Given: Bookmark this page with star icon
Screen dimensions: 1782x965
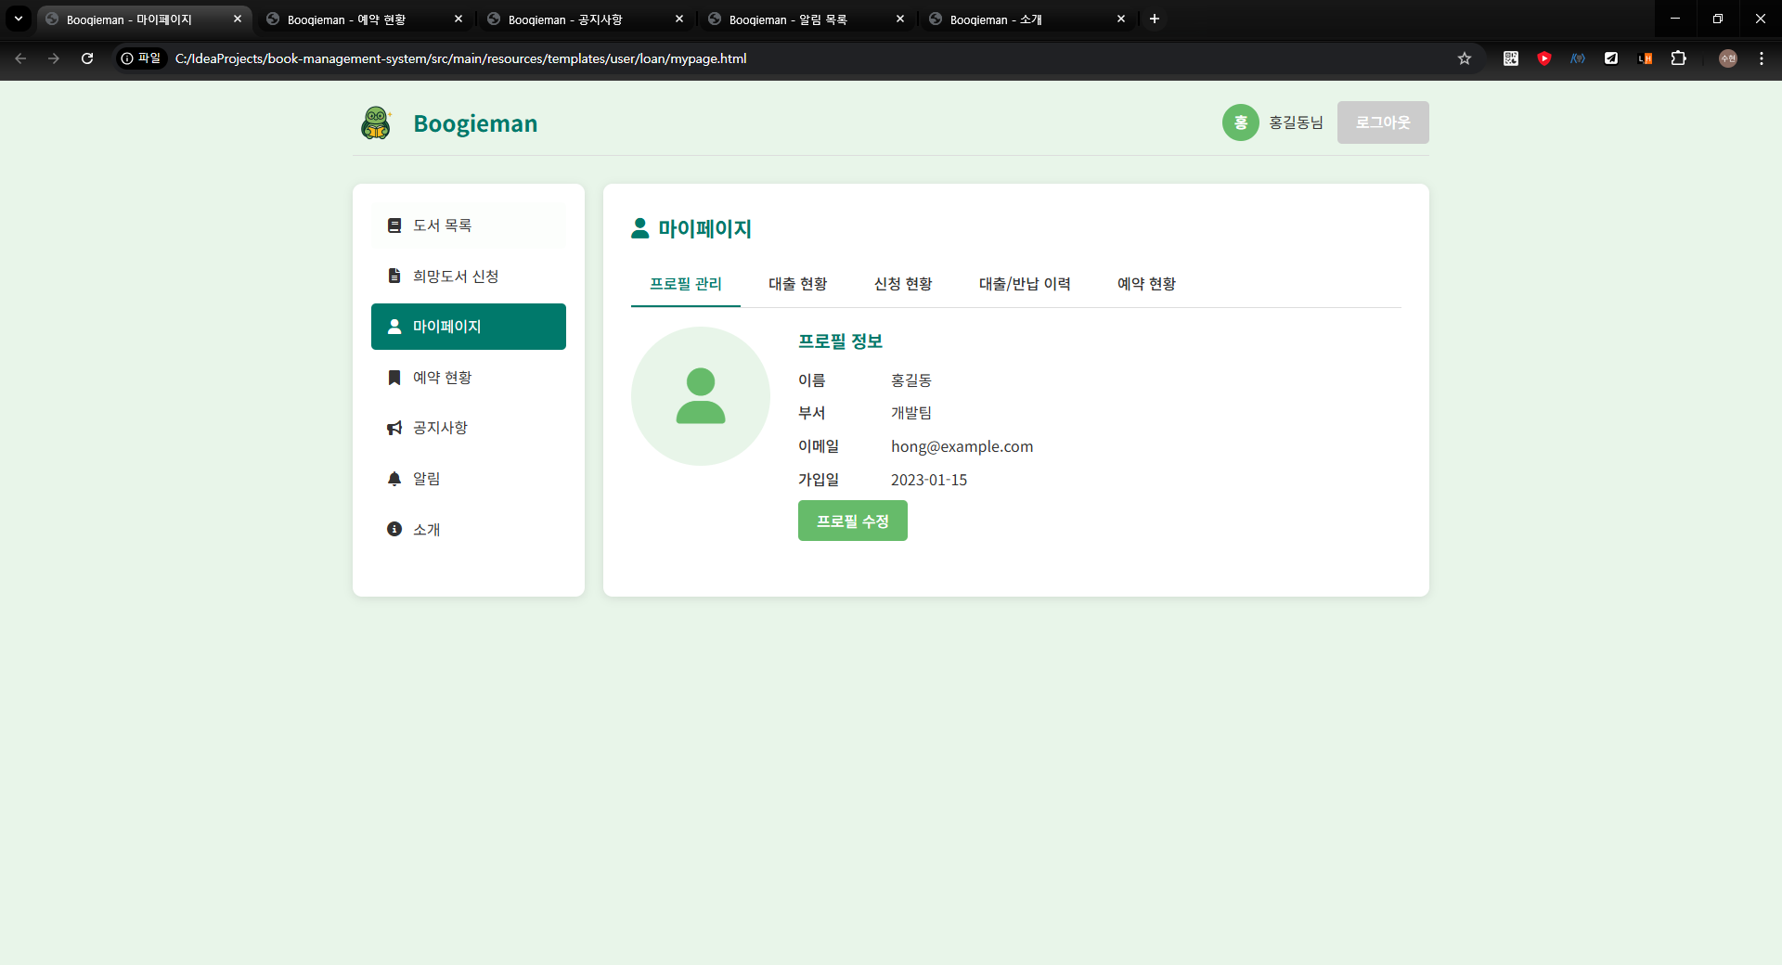Looking at the screenshot, I should (1465, 58).
